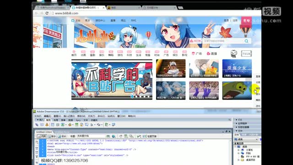Image resolution: width=293 pixels, height=165 pixels.
Task: Expand the 计算机 tree node
Action: point(239,150)
